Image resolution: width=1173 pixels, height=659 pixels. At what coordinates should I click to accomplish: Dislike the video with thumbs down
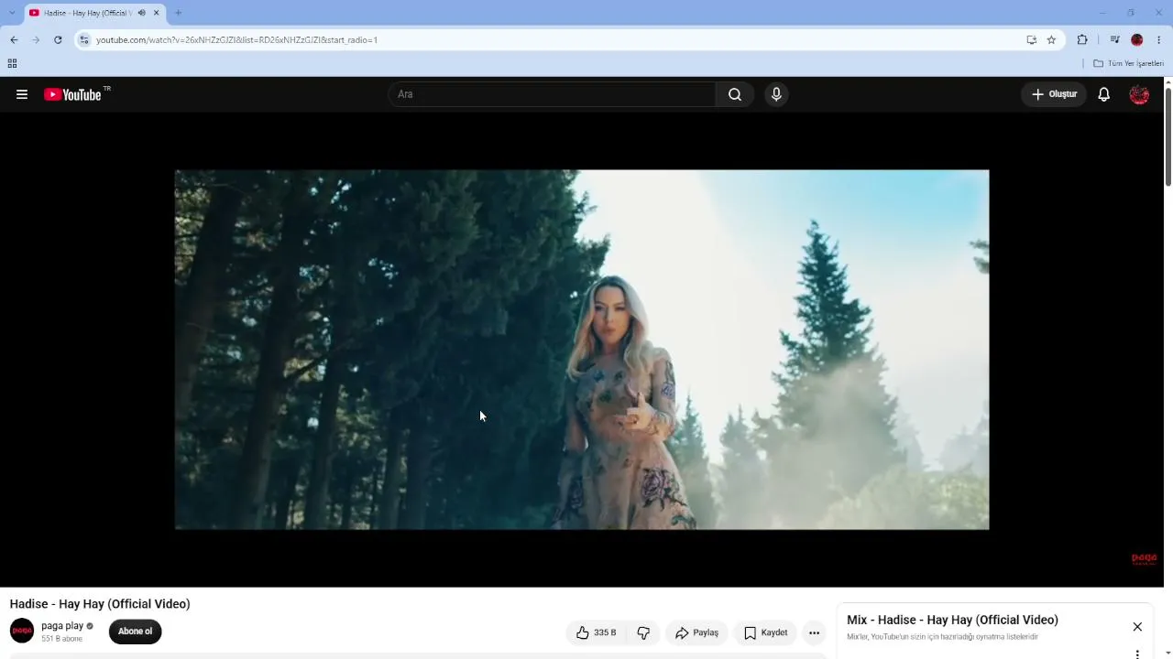click(x=643, y=632)
